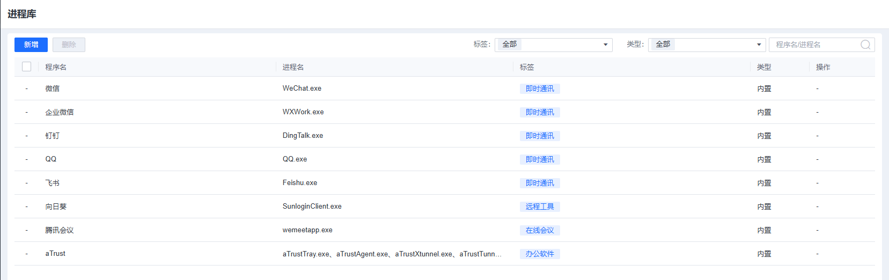Screen dimensions: 889x280
Task: Click the truncated aTrust process list
Action: point(392,254)
